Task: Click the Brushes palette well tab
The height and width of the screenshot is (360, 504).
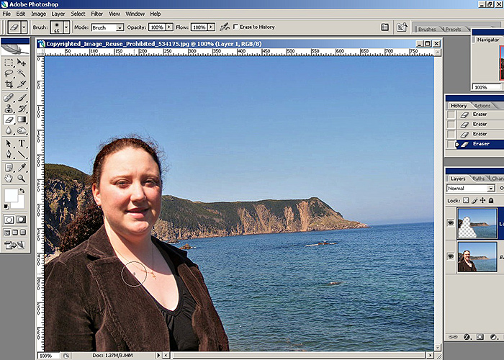Action: (427, 29)
